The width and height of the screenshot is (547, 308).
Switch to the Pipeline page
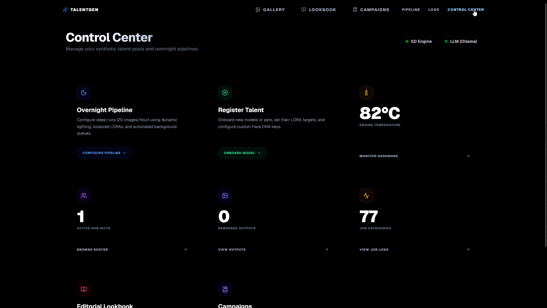pyautogui.click(x=411, y=10)
